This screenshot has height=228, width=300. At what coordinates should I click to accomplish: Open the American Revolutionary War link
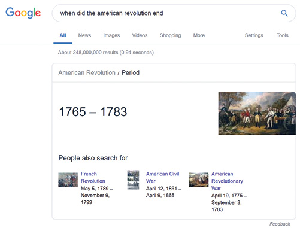(227, 181)
